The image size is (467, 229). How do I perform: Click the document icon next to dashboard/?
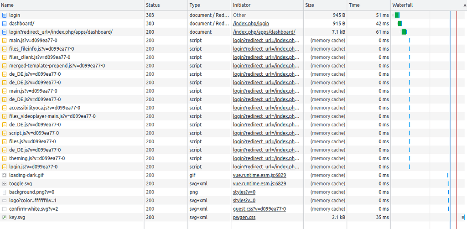tap(5, 24)
